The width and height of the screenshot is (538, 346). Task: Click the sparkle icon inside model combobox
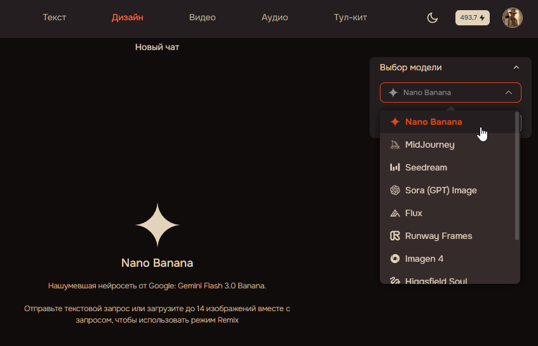pos(393,93)
